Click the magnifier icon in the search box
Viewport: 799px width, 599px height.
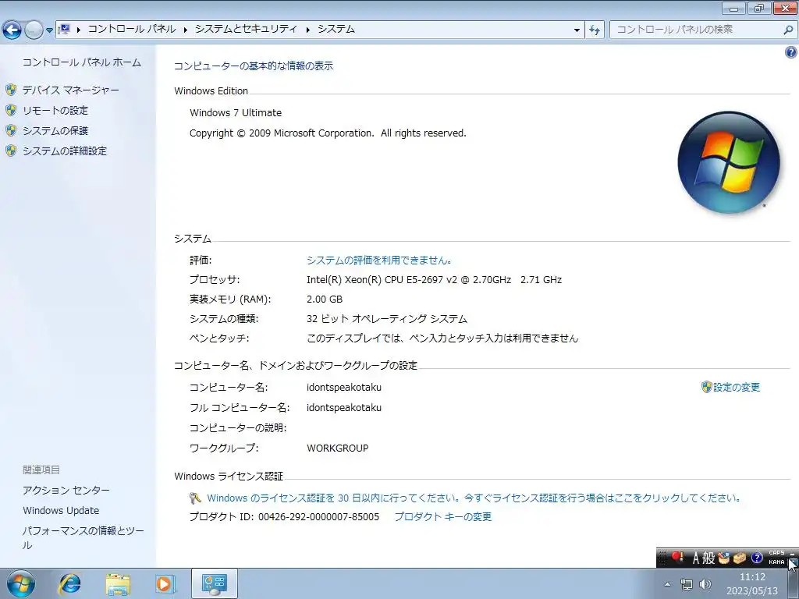pyautogui.click(x=788, y=30)
